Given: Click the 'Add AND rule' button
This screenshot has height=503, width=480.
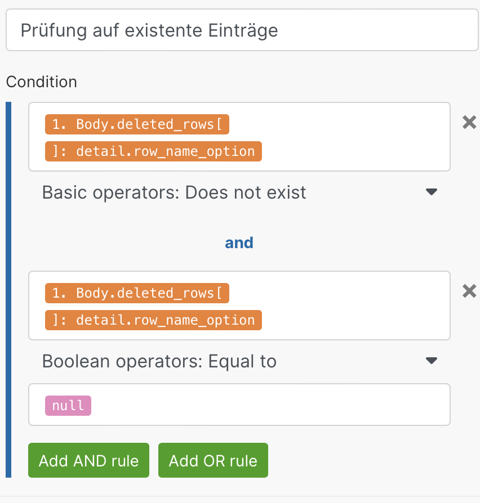Looking at the screenshot, I should [88, 461].
